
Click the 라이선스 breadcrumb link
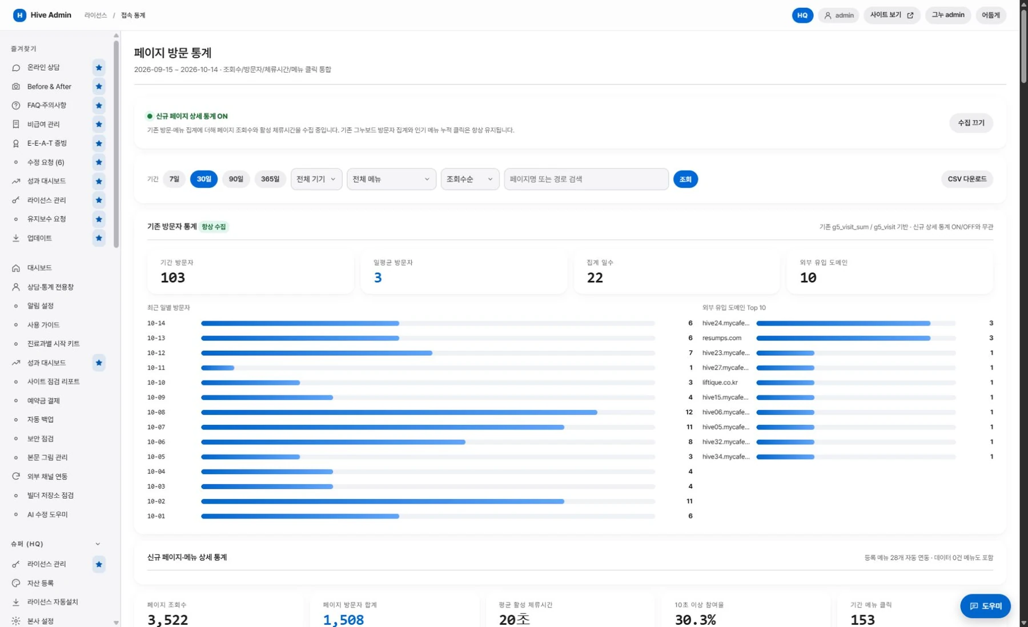point(95,15)
